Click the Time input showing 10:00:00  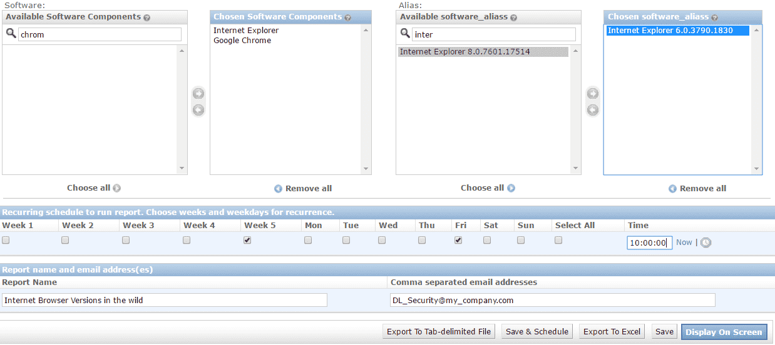click(649, 242)
